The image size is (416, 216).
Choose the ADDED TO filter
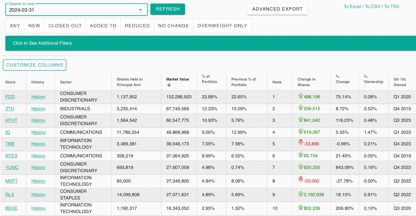point(103,26)
